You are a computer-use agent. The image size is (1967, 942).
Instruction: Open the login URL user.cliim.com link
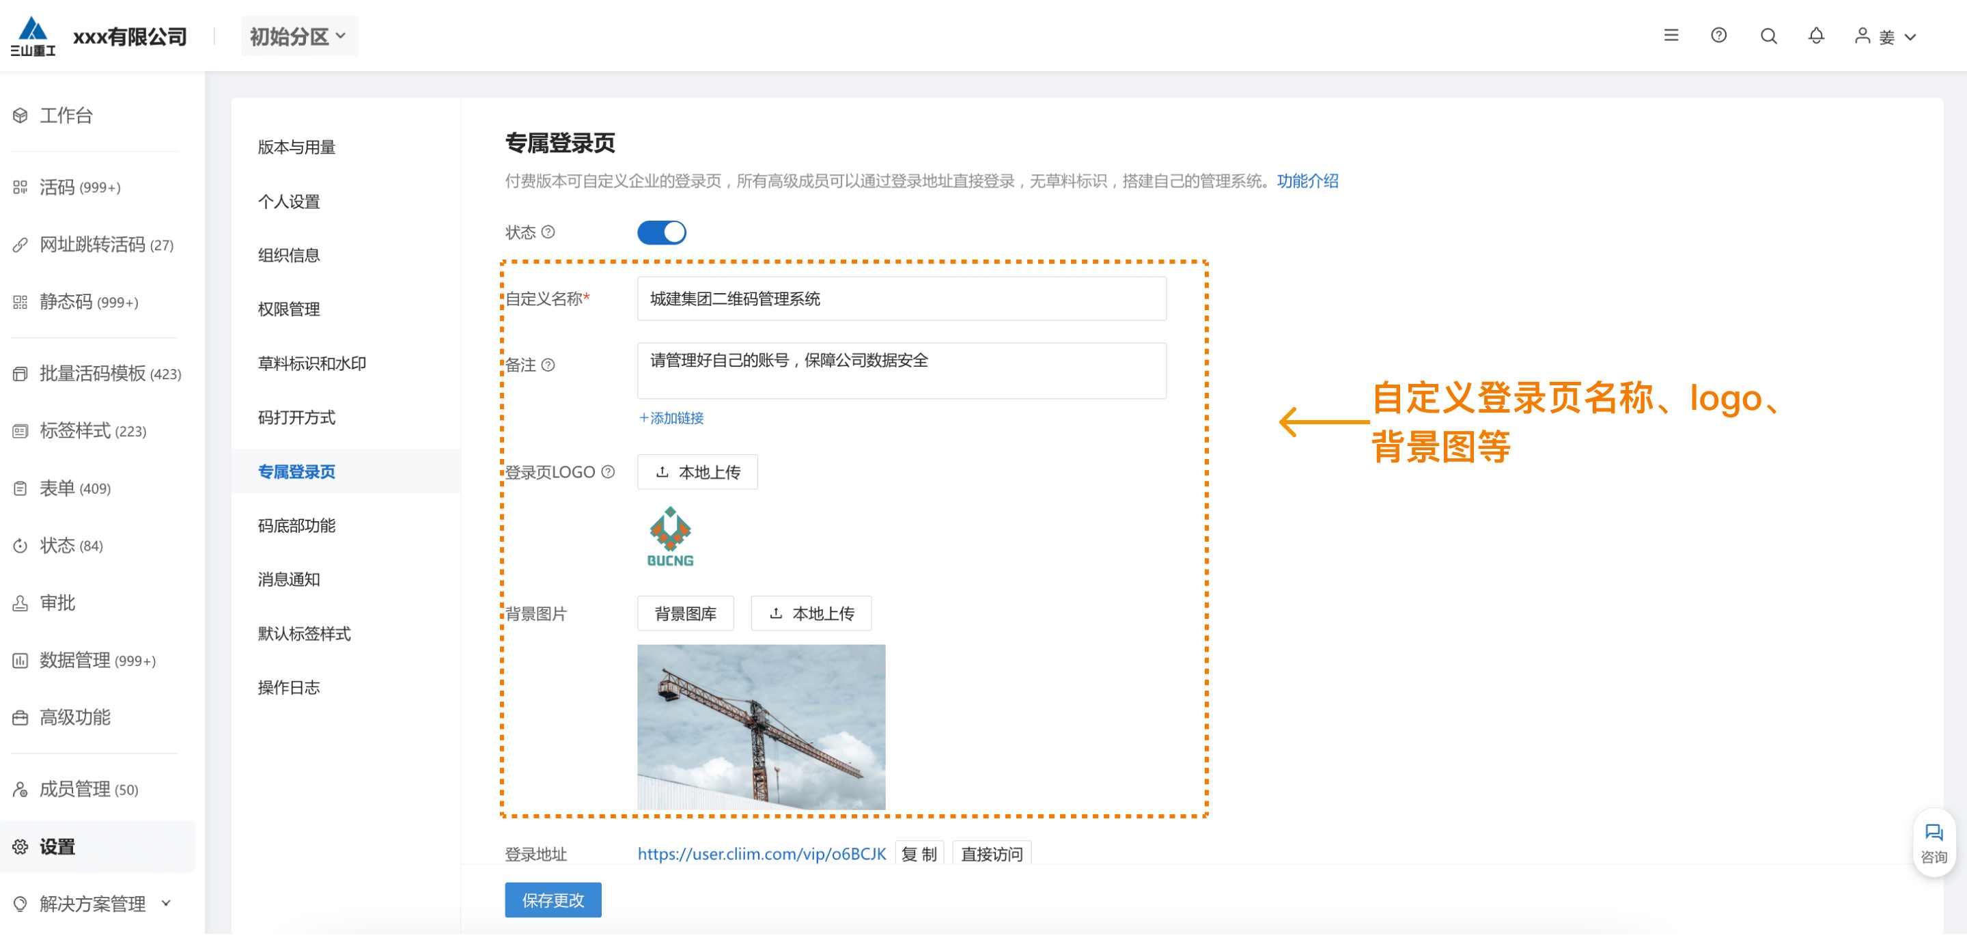[762, 854]
